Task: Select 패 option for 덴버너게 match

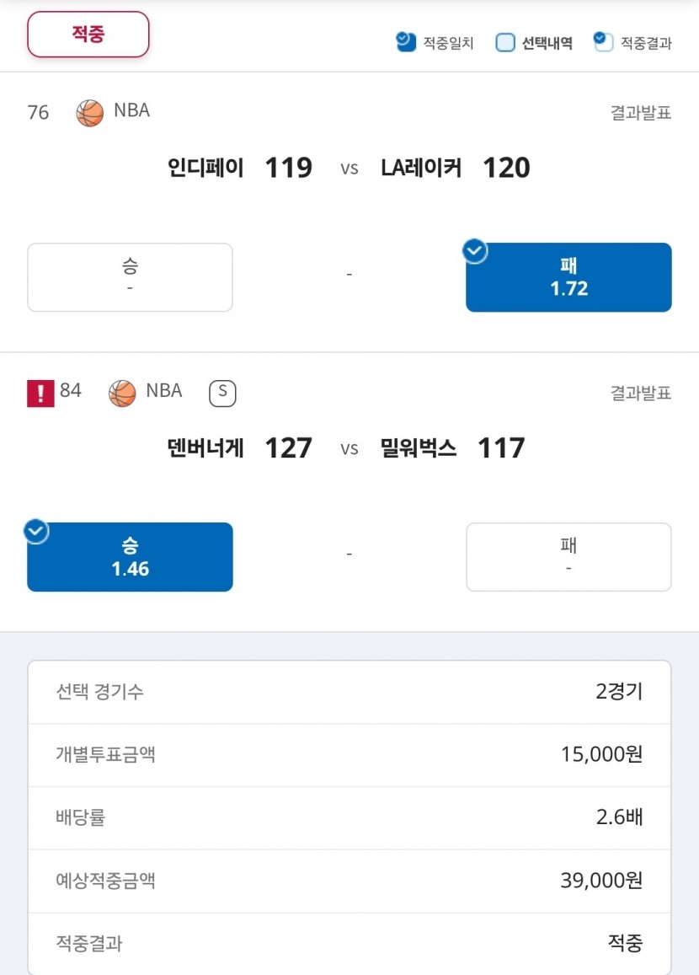Action: coord(568,557)
